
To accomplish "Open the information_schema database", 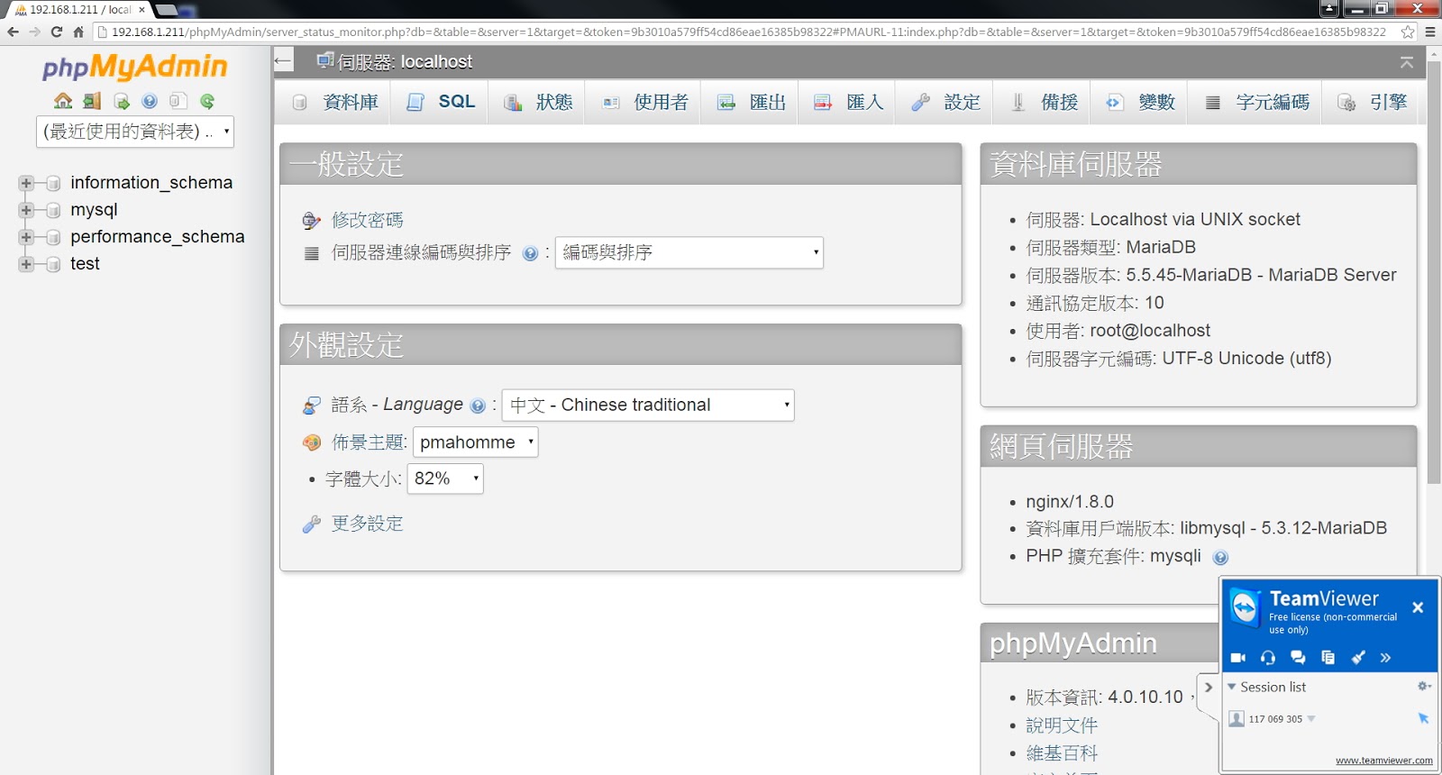I will click(151, 183).
